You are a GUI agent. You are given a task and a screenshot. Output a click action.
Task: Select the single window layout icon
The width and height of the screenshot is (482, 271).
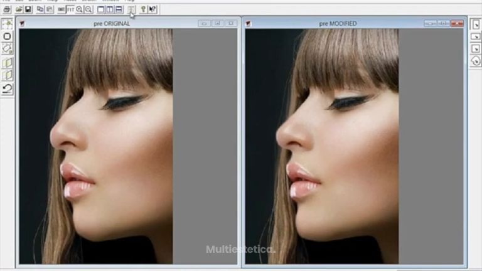[x=101, y=9]
